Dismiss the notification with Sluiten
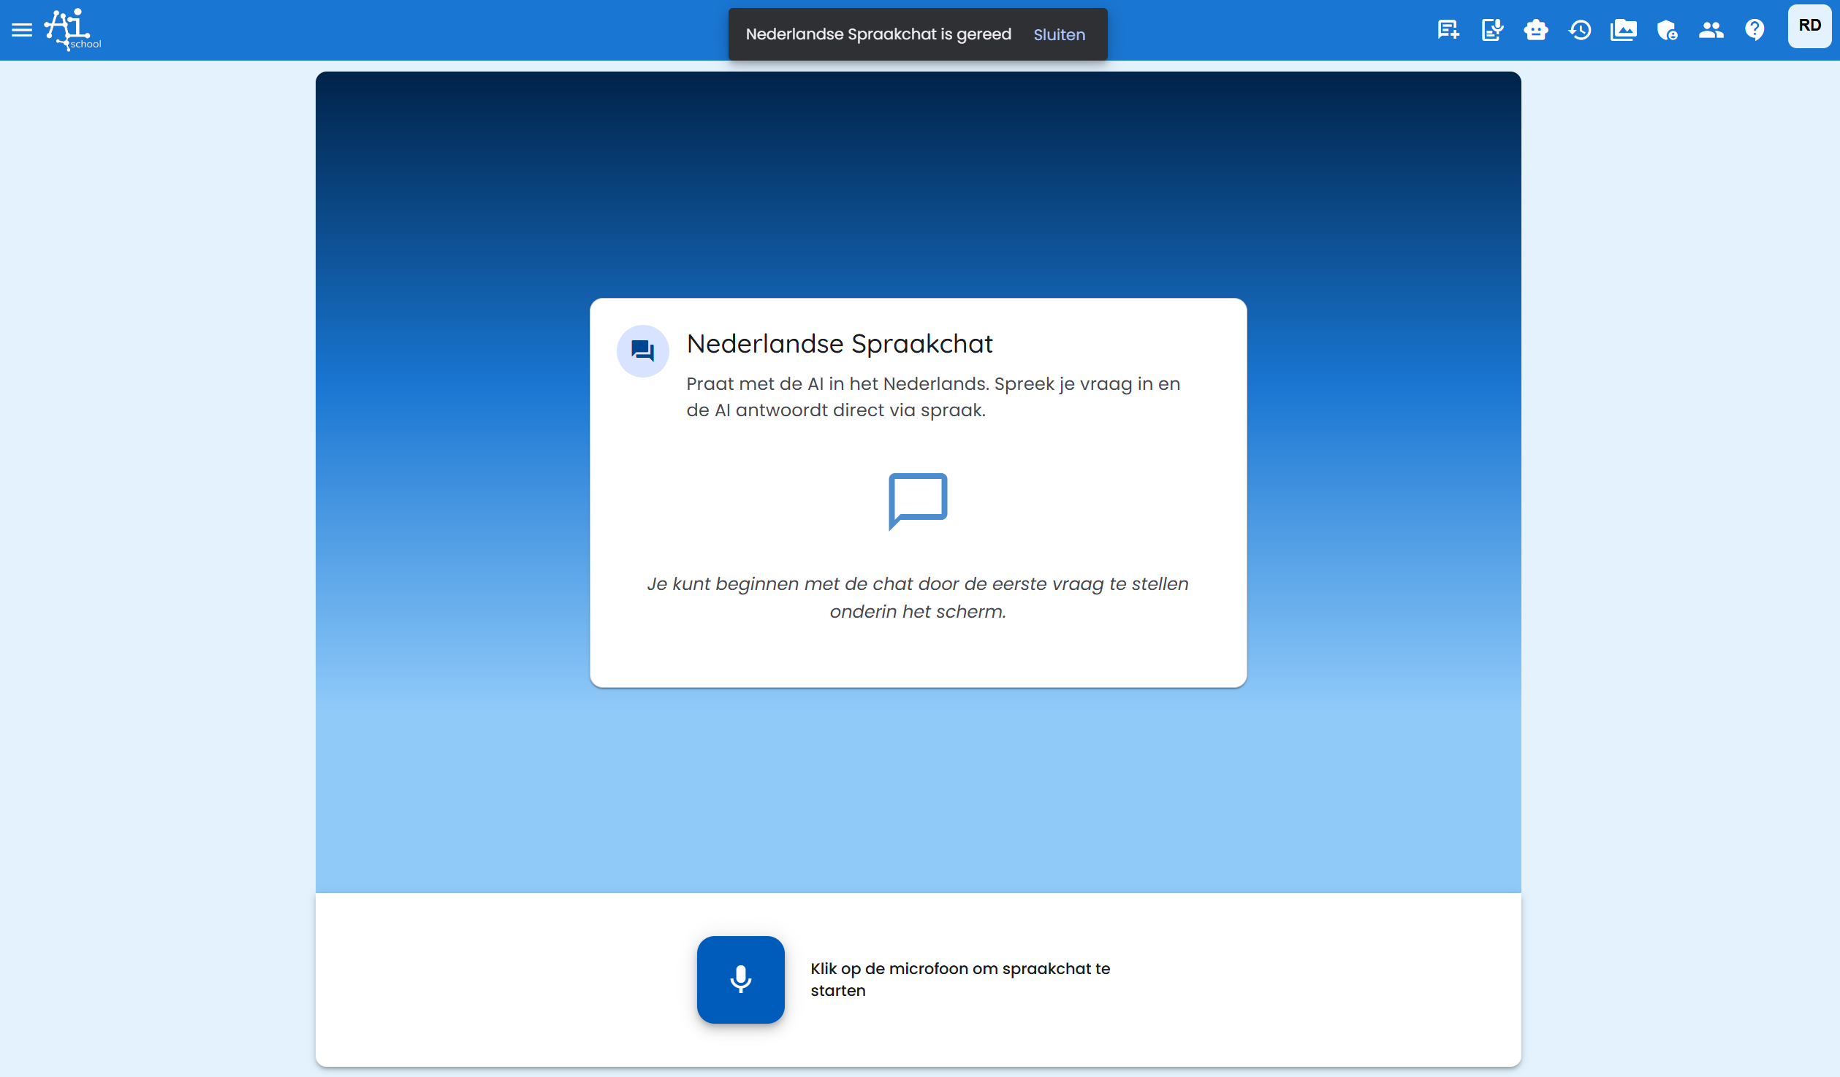Screen dimensions: 1840x1077 pos(1059,34)
